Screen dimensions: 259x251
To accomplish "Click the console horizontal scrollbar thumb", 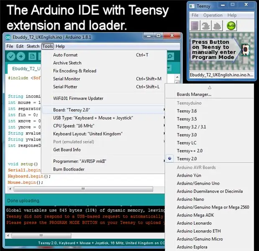I will 41,235.
